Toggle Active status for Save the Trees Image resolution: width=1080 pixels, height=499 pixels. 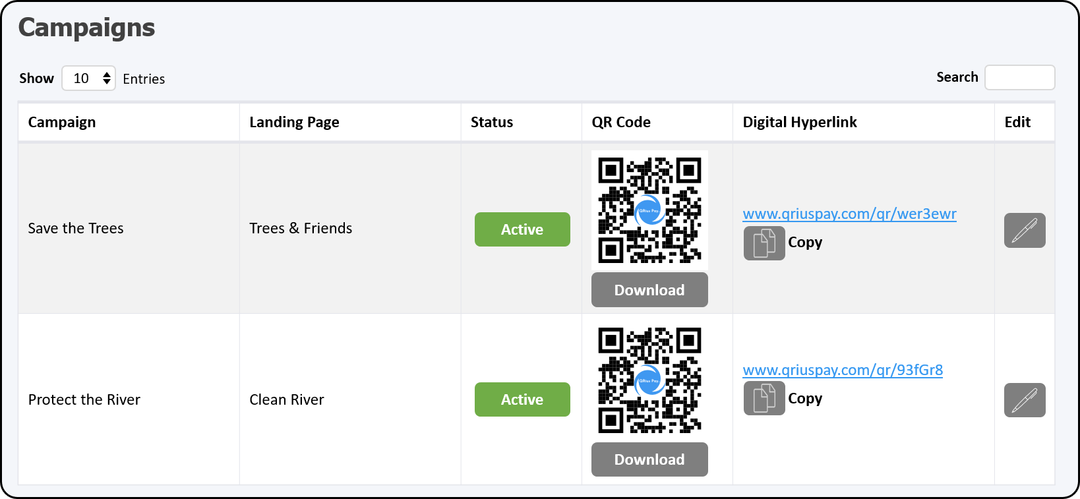click(522, 229)
